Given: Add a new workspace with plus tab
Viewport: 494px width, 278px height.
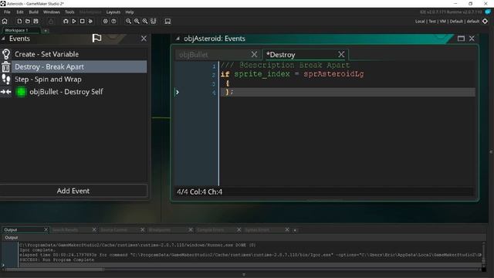Looking at the screenshot, I should [x=46, y=31].
